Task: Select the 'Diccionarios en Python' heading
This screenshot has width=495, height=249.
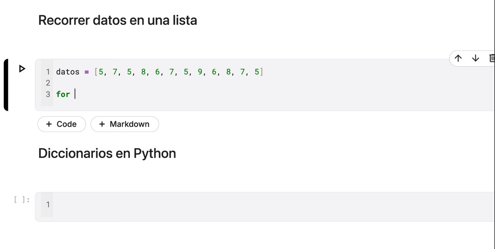Action: pyautogui.click(x=107, y=153)
